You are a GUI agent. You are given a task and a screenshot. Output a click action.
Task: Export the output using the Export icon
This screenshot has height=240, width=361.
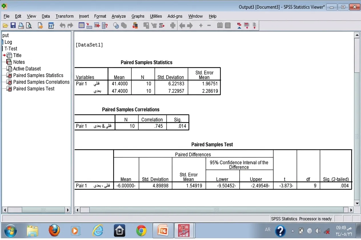(40, 26)
